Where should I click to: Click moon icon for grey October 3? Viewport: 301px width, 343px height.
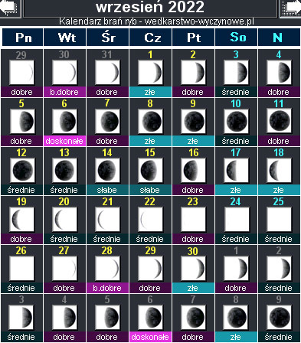click(x=21, y=318)
